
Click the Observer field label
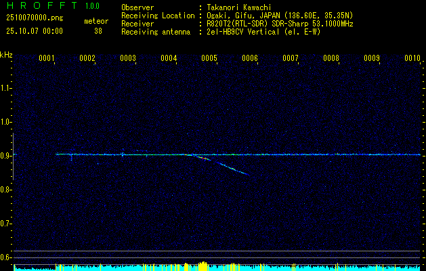point(137,7)
